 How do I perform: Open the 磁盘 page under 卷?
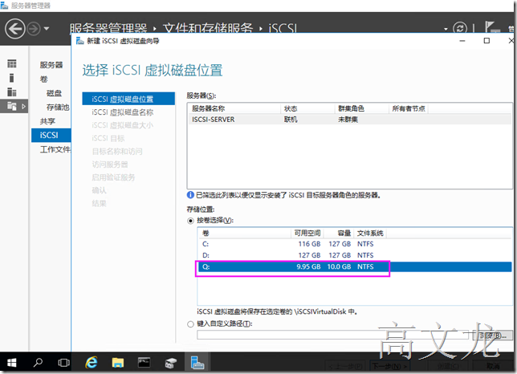click(54, 93)
